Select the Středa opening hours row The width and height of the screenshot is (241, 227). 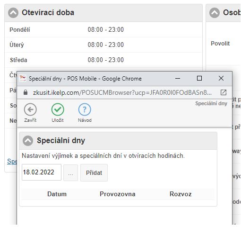pyautogui.click(x=103, y=60)
